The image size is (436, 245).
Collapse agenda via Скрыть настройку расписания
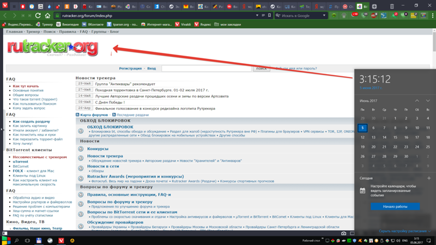[404, 231]
